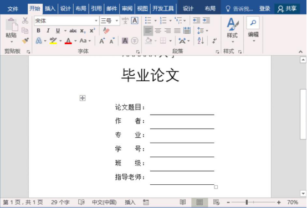
Task: Apply yellow text highlight color
Action: point(53,41)
